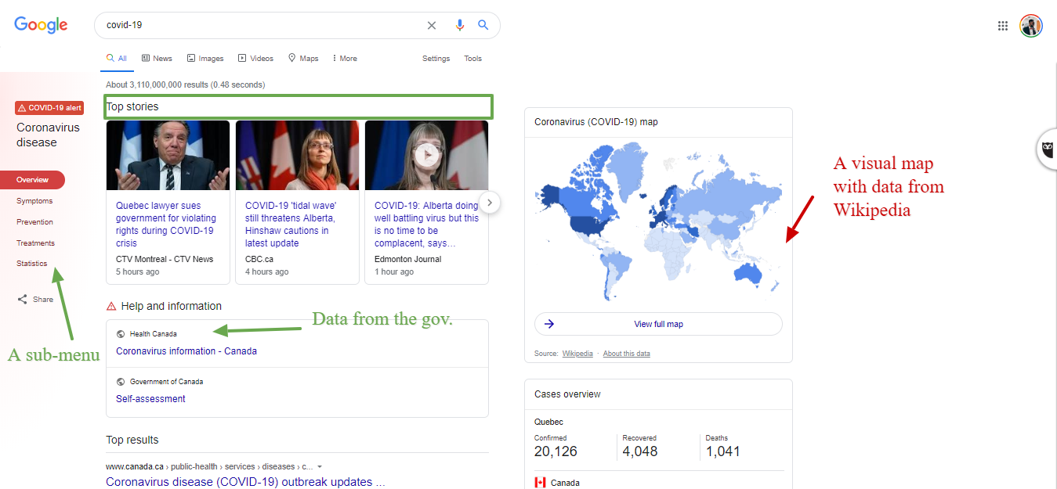The image size is (1057, 489).
Task: Switch to the Maps tab
Action: 303,59
